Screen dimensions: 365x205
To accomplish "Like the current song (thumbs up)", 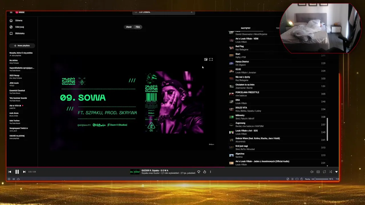I will (x=204, y=172).
